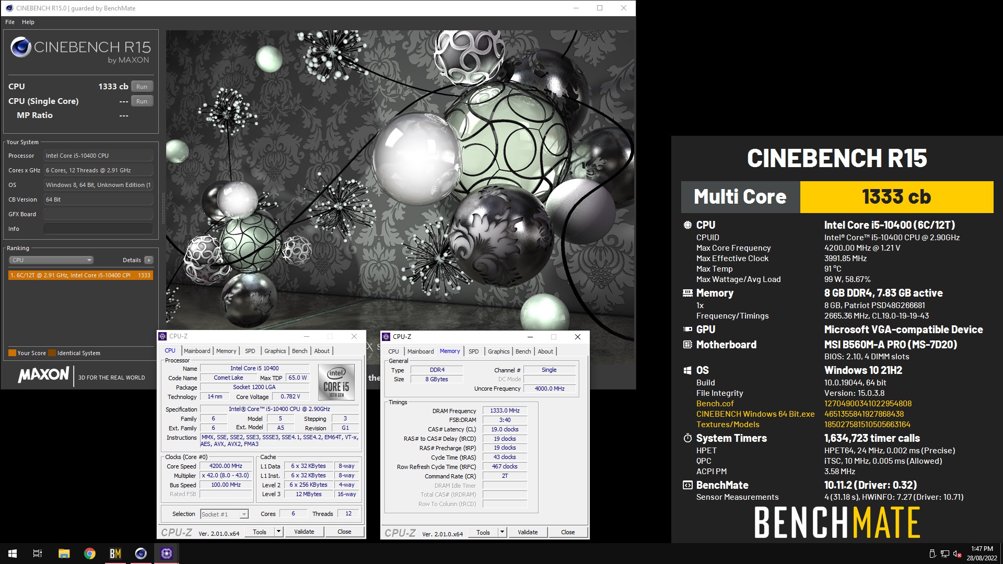Viewport: 1003px width, 564px height.
Task: Open About tab in left CPU-Z window
Action: pos(322,351)
